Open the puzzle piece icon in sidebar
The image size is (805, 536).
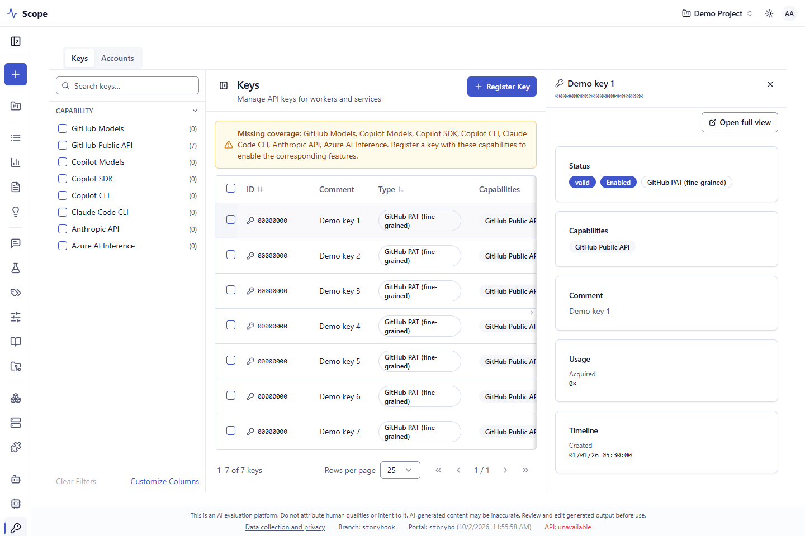click(16, 447)
